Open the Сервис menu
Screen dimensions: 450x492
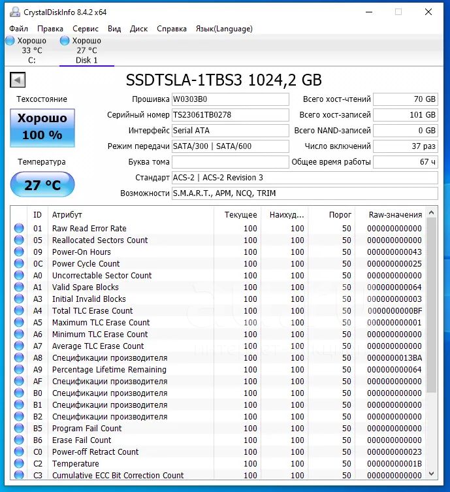(86, 29)
